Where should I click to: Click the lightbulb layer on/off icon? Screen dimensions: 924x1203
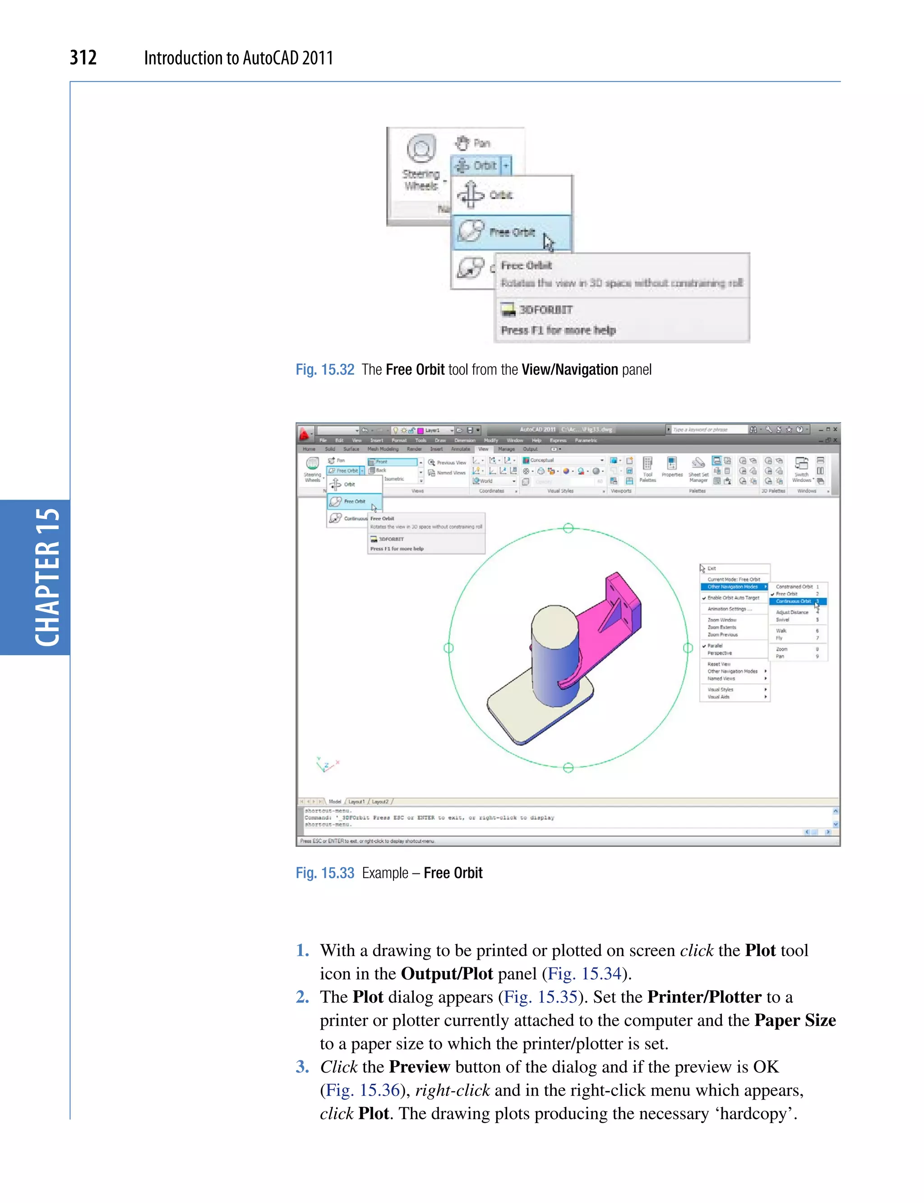coord(395,430)
